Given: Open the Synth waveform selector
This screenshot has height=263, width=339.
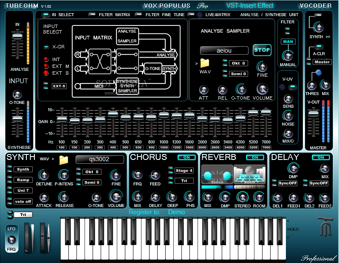Looking at the screenshot, I should [23, 169].
